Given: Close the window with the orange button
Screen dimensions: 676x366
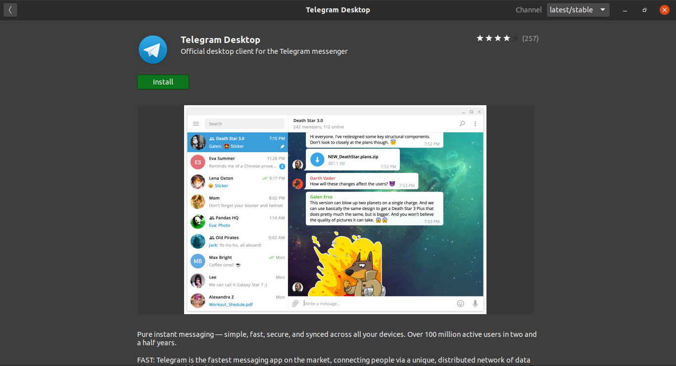Looking at the screenshot, I should pyautogui.click(x=665, y=10).
